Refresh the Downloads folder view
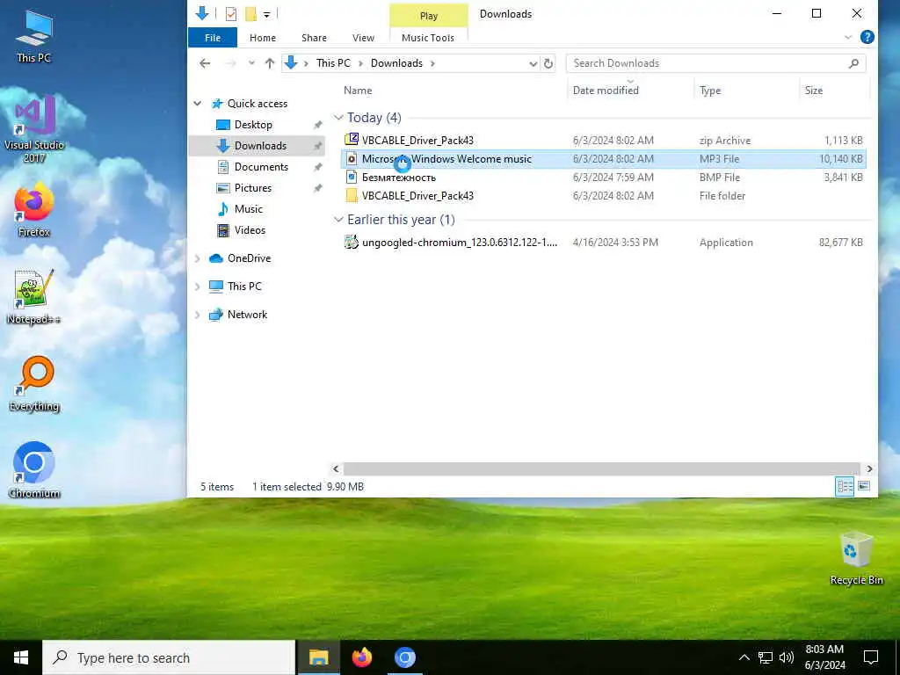900x675 pixels. point(548,63)
